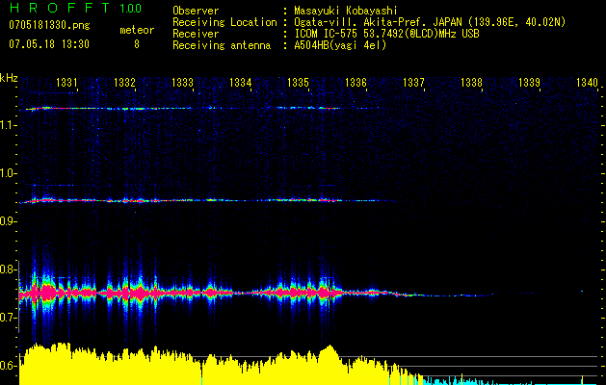Click the 0.6 frequency axis label
Image resolution: width=606 pixels, height=385 pixels.
[8, 366]
